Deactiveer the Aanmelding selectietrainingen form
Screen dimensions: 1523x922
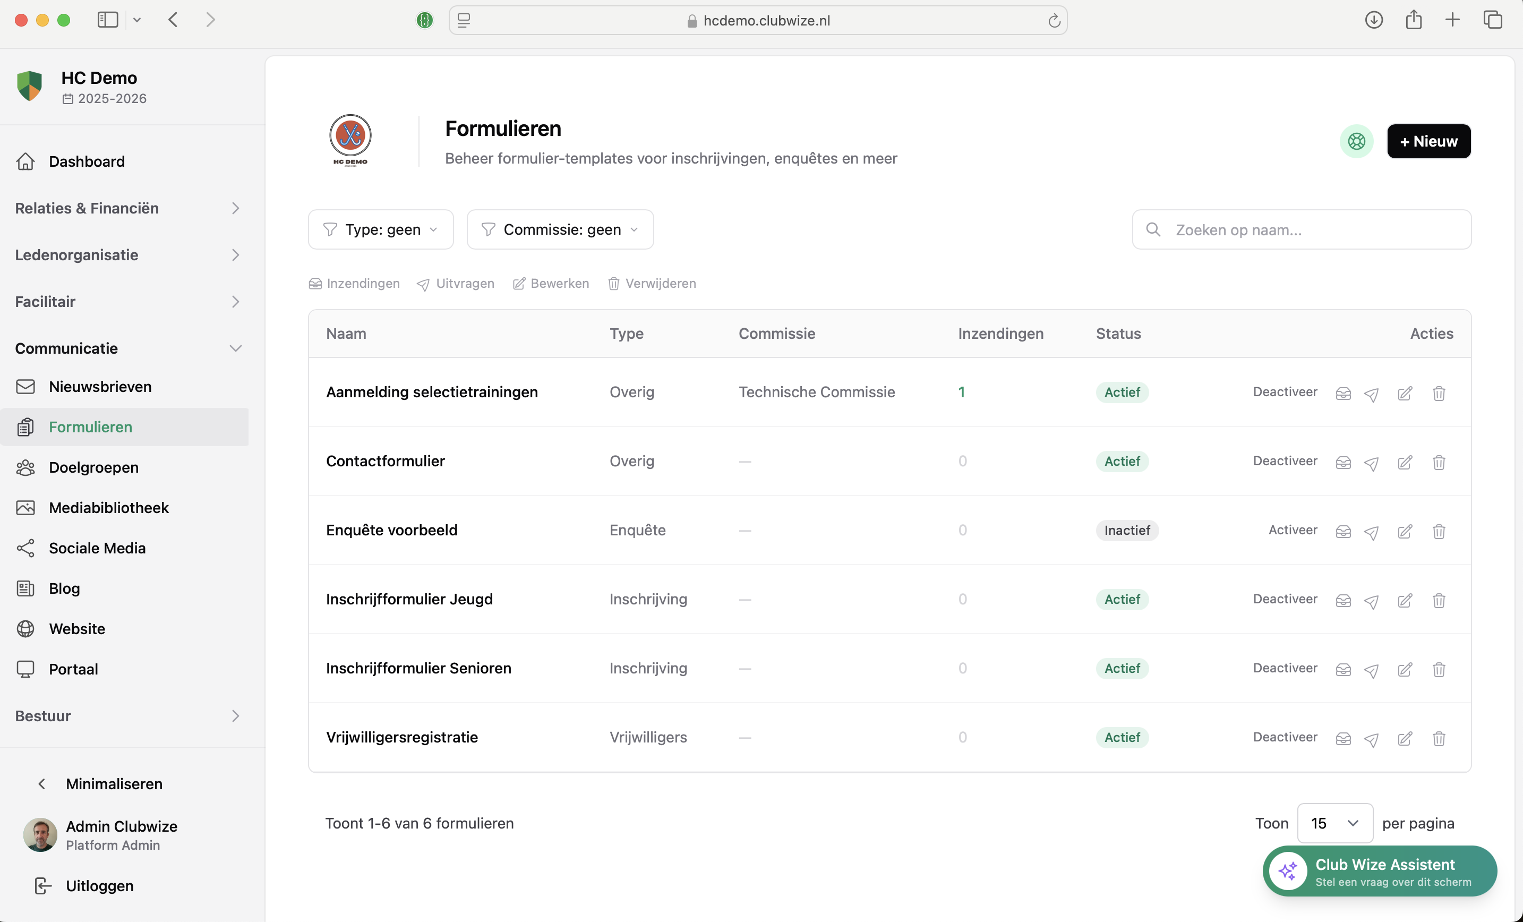coord(1285,391)
